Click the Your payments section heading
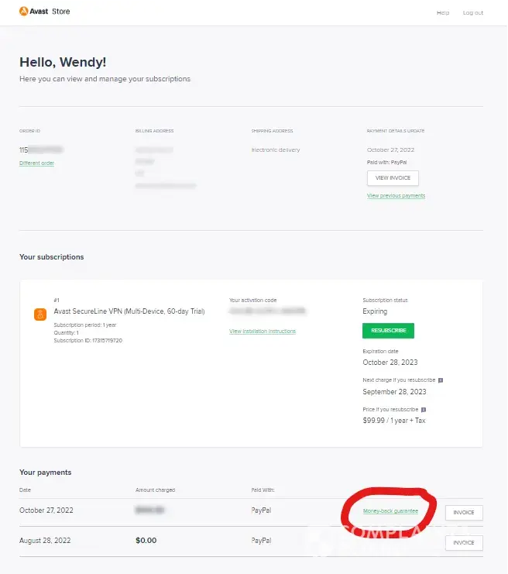Viewport: 508px width, 574px height. [45, 472]
